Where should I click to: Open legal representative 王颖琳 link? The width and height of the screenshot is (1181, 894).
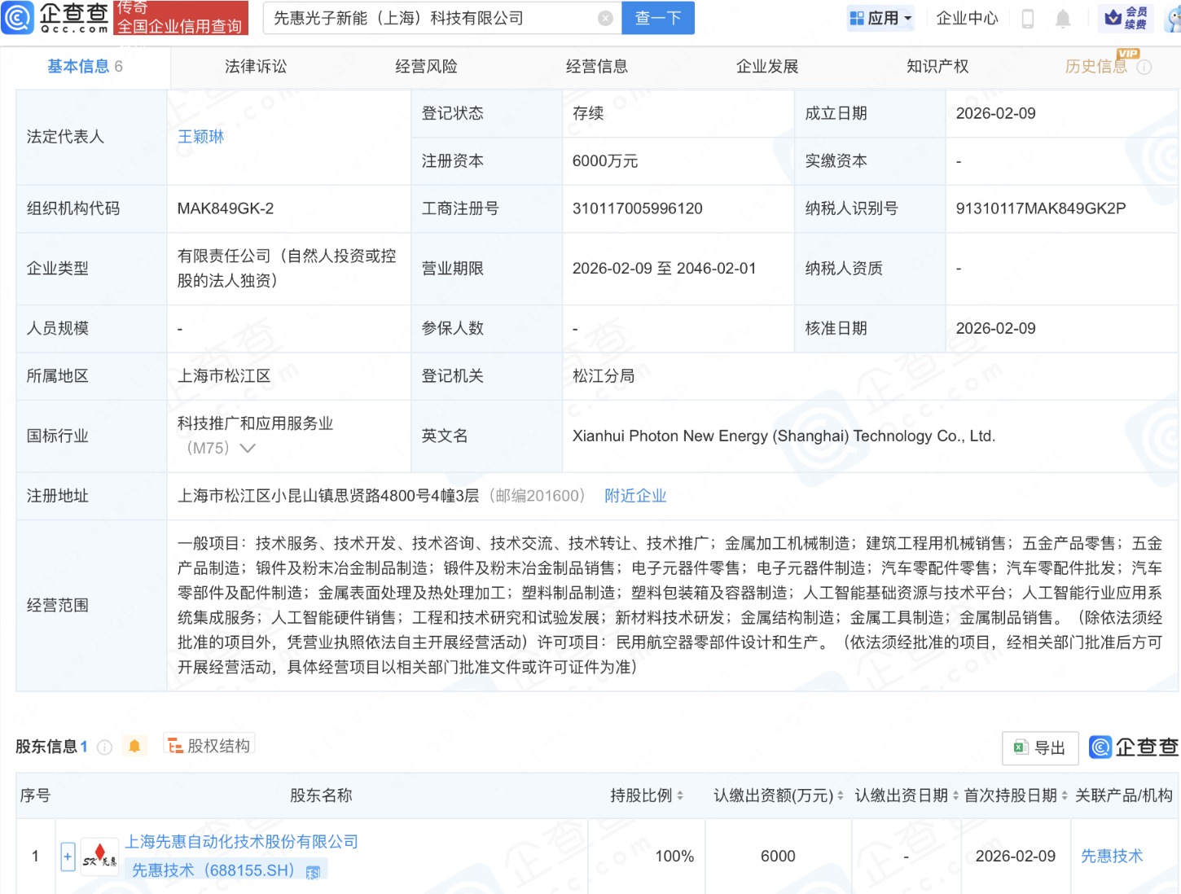[x=200, y=137]
